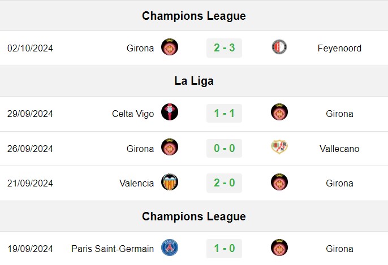Click the Valencia club crest
This screenshot has height=265, width=388.
tap(170, 182)
